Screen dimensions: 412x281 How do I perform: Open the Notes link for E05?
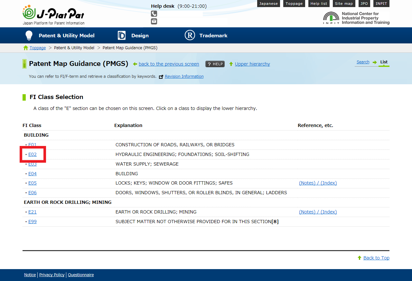[x=307, y=183]
